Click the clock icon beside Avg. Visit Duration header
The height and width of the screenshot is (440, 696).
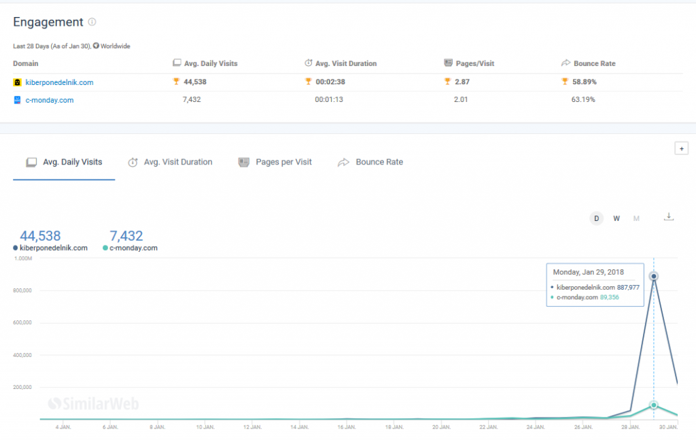point(308,63)
